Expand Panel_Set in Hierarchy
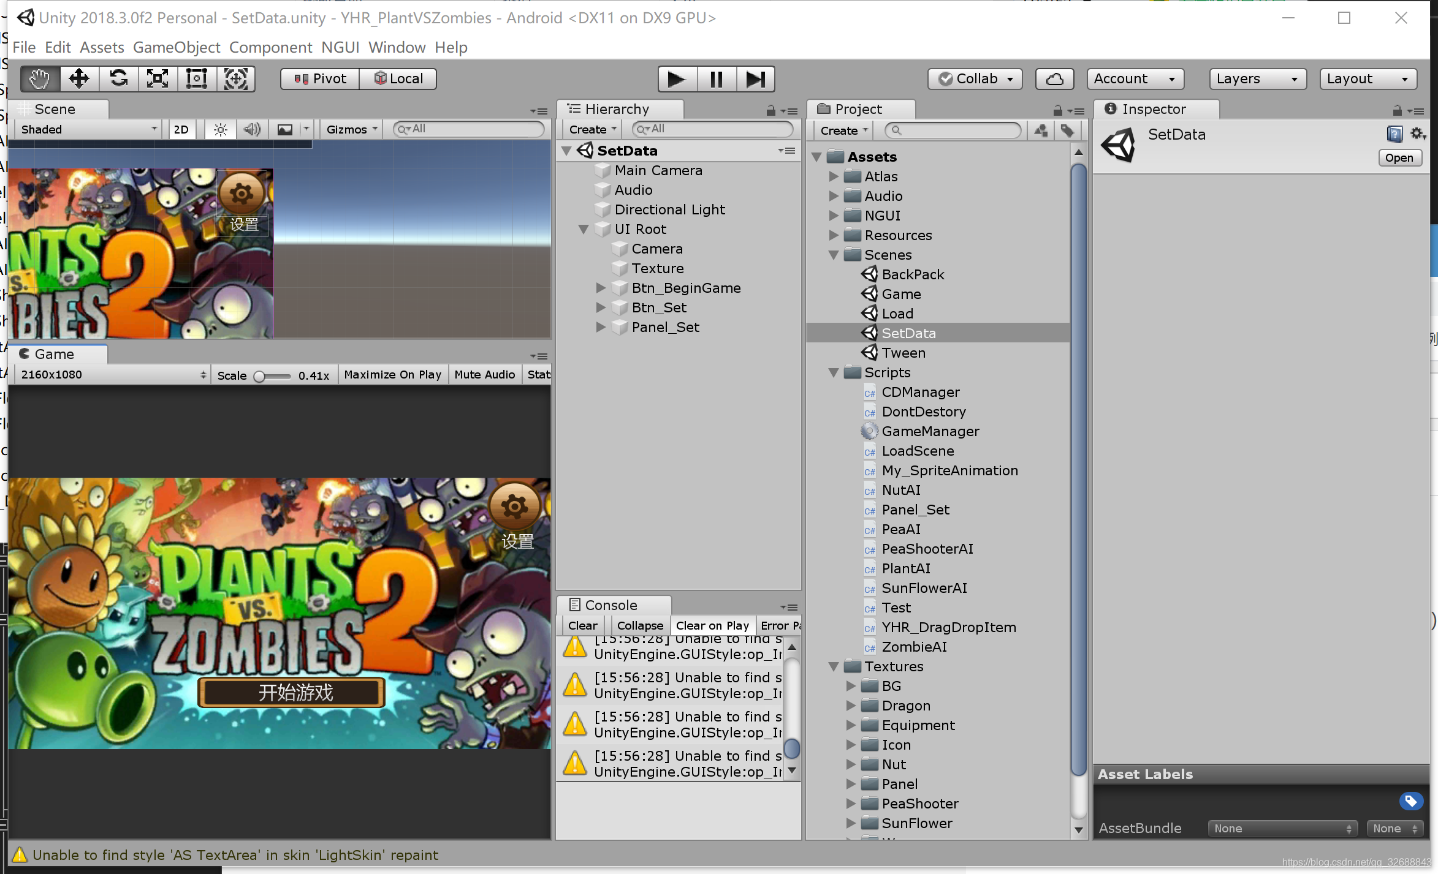Image resolution: width=1438 pixels, height=874 pixels. 601,327
